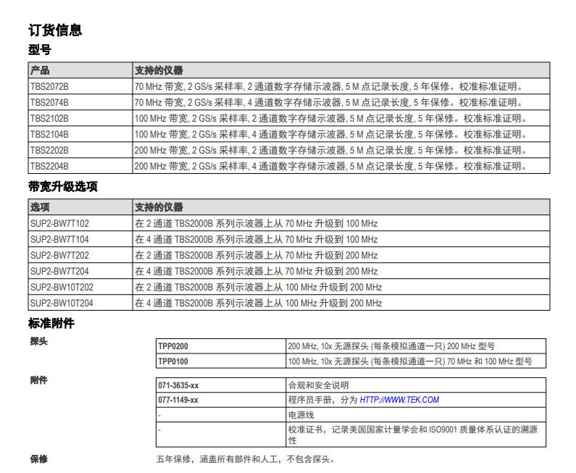Open the HTTP://WWW.TEK.COM link
Screen dimensions: 576x473
[x=399, y=400]
